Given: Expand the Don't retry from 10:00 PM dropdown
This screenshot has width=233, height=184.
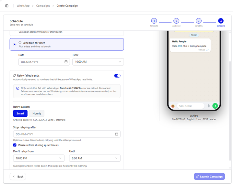Looking at the screenshot, I should coord(39,158).
